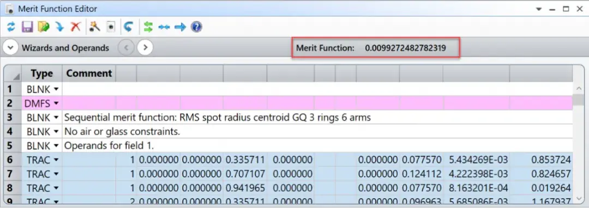Viewport: 589px width, 208px height.
Task: Open the window options dropdown triangle
Action: point(539,9)
